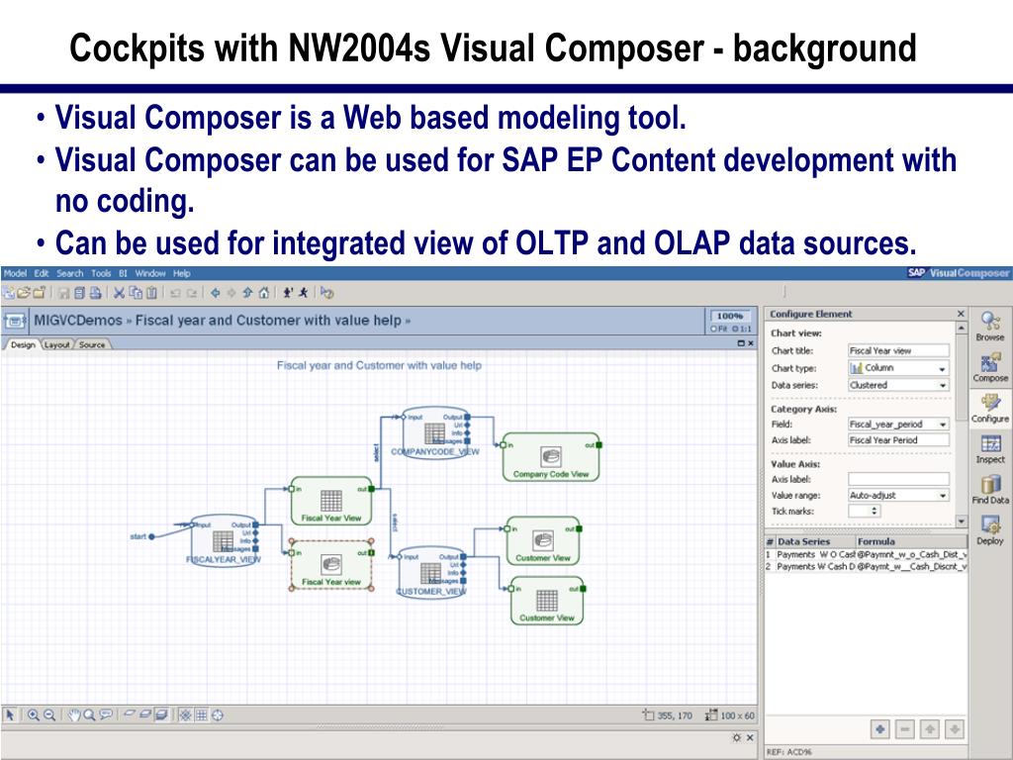
Task: Click the Redo toolbar icon
Action: [x=192, y=293]
